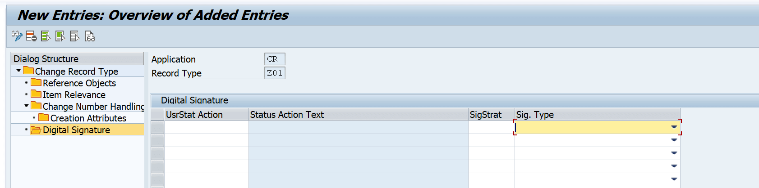This screenshot has width=759, height=188.
Task: Select Digital Signature tree entry
Action: click(76, 130)
